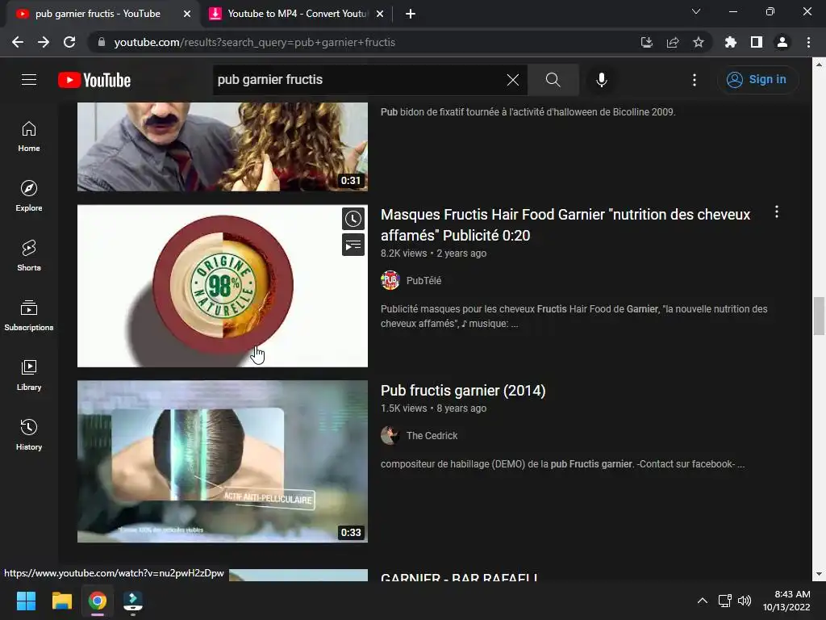Screen dimensions: 826x620
Task: Clear the search box with the X
Action: [x=512, y=80]
